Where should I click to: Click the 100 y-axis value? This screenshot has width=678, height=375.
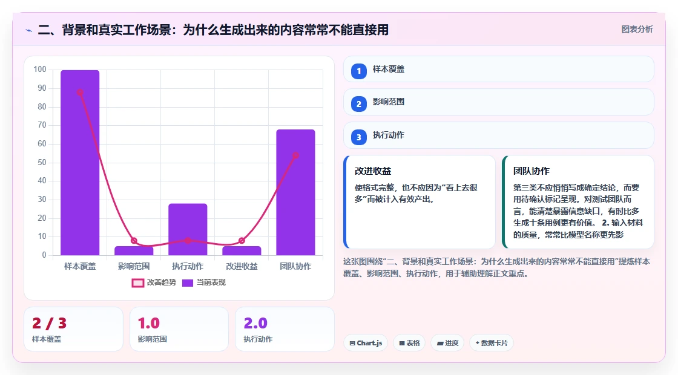click(40, 70)
